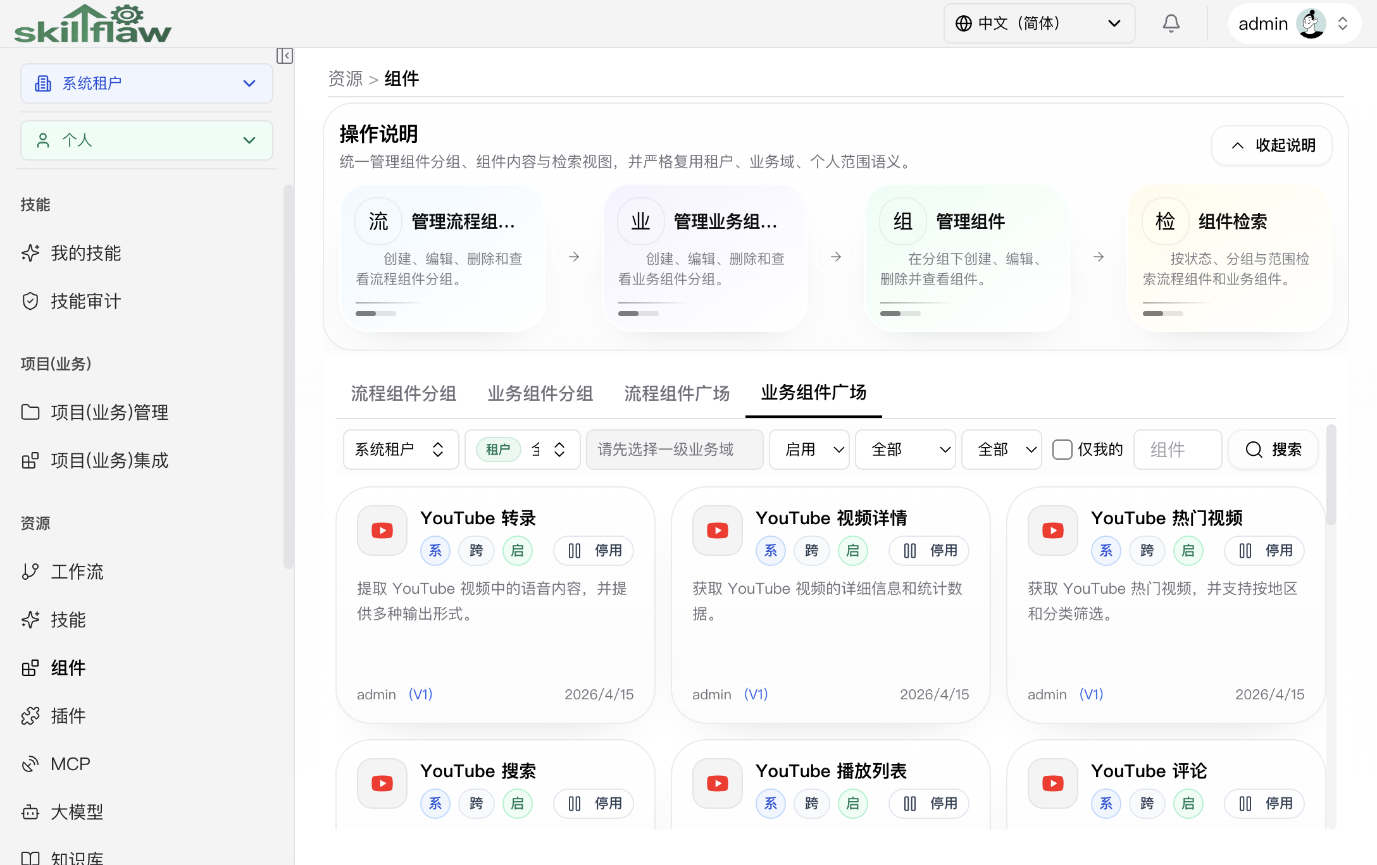Click 跨 badge on YouTube 视频详情
The width and height of the screenshot is (1377, 865).
point(812,551)
